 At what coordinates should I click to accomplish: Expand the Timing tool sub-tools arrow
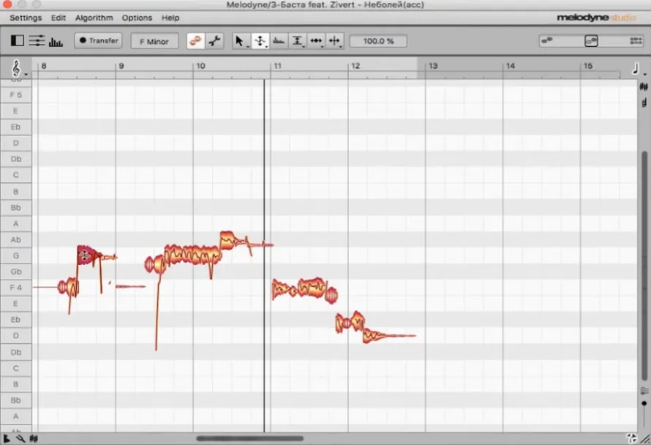[323, 47]
